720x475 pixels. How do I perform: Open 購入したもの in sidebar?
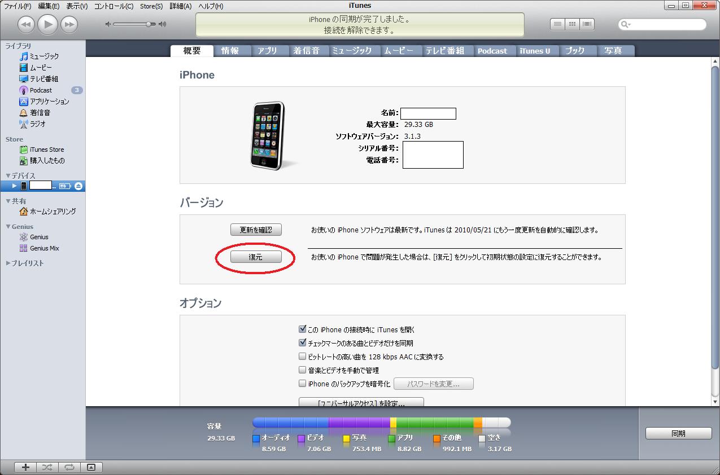click(42, 161)
